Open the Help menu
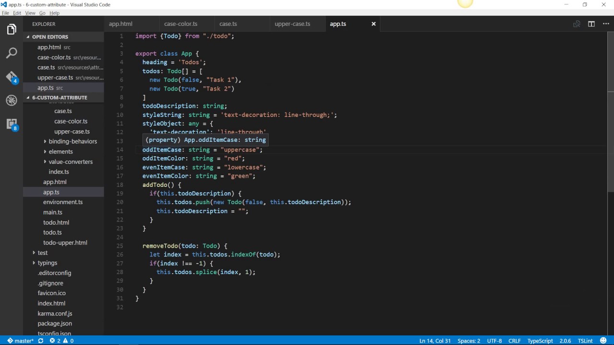 [55, 13]
